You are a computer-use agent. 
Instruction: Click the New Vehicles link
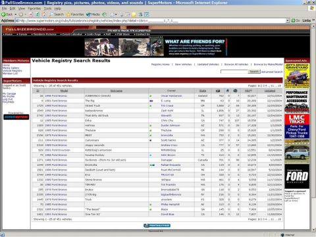[x=183, y=65]
